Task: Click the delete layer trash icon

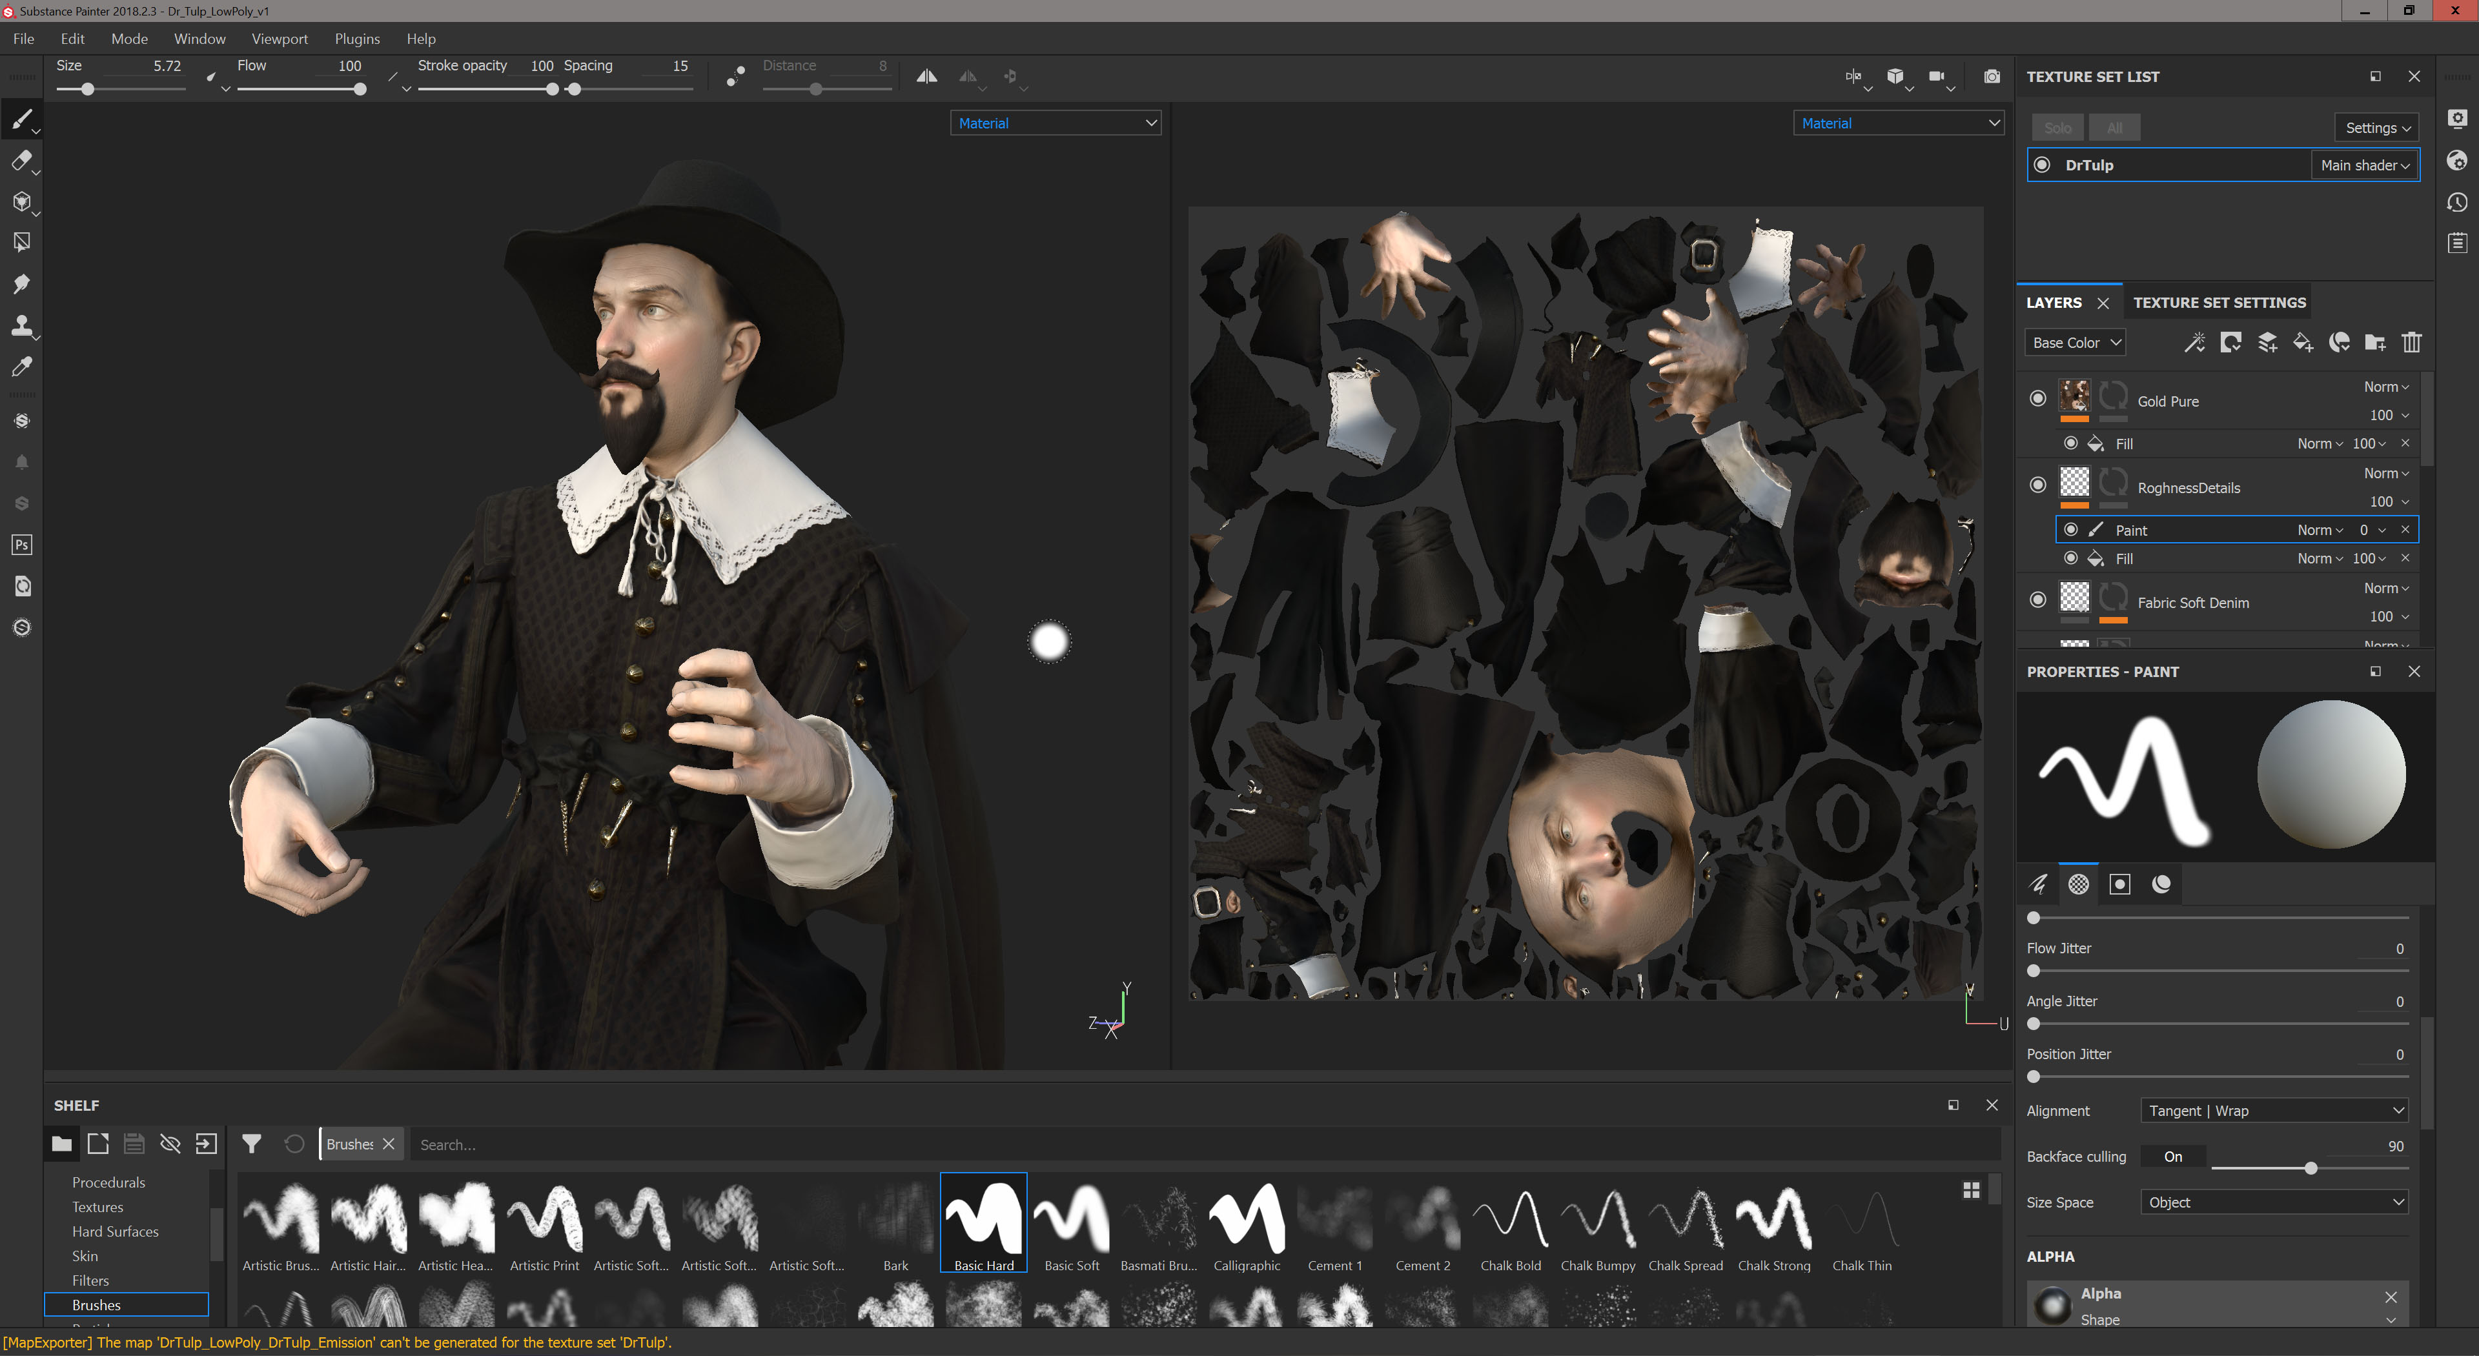Action: (2411, 343)
